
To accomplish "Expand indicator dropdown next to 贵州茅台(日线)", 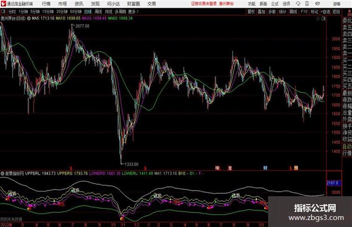I will [29, 18].
